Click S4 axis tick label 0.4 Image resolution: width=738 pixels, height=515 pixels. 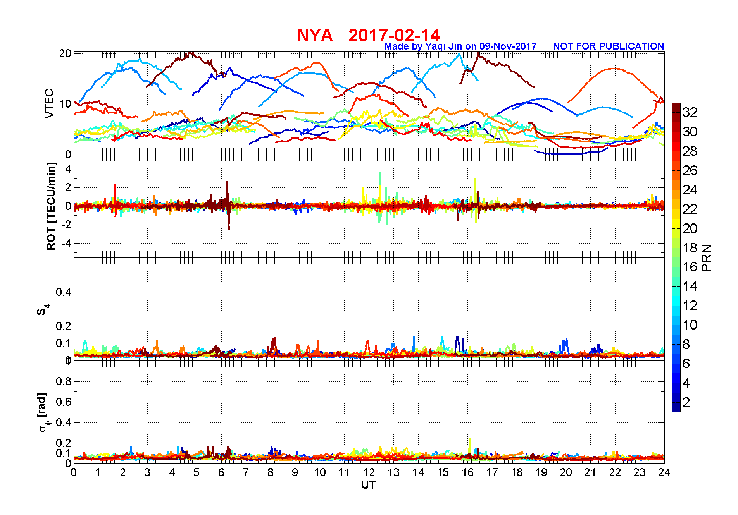click(64, 292)
